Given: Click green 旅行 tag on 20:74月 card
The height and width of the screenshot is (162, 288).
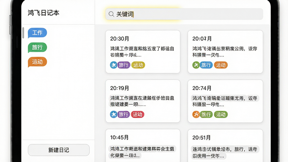Looking at the screenshot, I should (x=206, y=114).
